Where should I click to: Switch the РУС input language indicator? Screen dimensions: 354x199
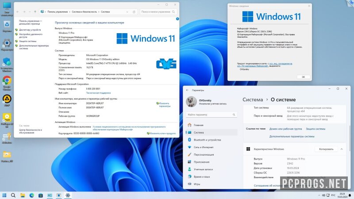point(333,195)
